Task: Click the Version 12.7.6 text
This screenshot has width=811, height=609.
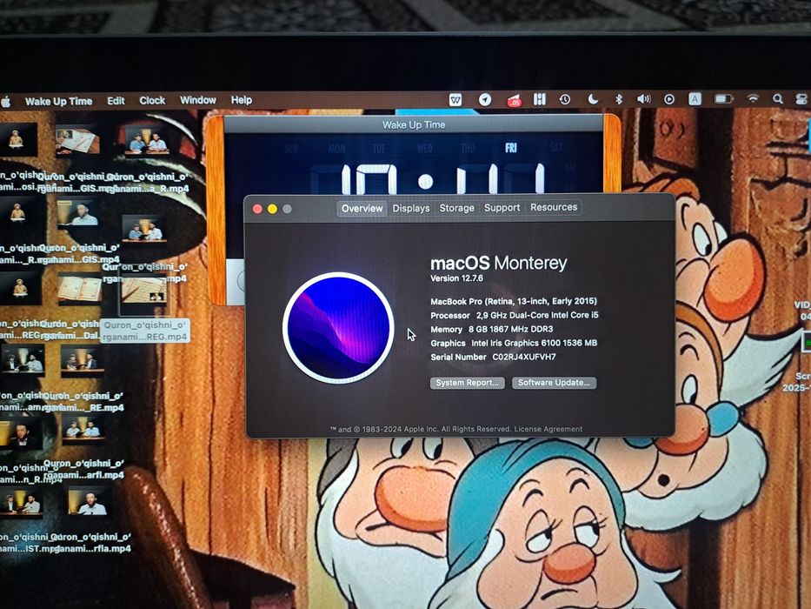Action: 456,278
